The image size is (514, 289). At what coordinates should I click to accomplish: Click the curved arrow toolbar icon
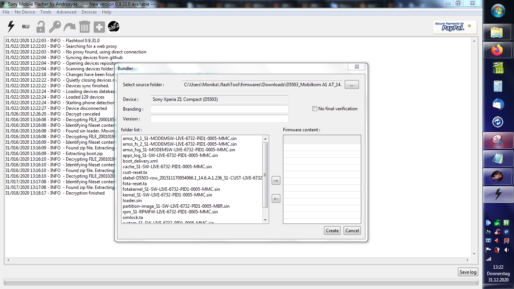70,27
